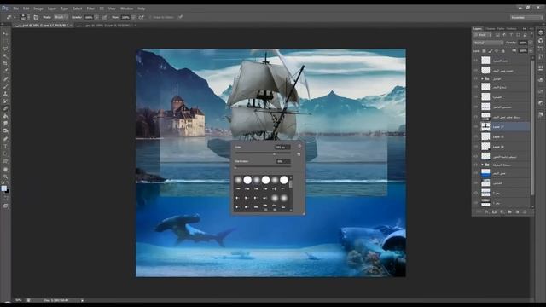Click the Hardness slider in the brush popup

(263, 166)
